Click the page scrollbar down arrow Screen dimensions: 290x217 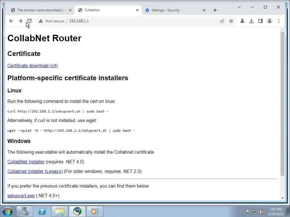282,198
